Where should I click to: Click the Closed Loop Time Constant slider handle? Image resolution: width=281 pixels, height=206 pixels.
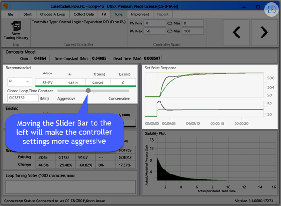88,91
